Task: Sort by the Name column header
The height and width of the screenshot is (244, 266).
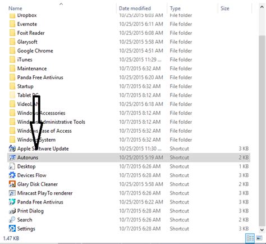Action: [x=15, y=8]
